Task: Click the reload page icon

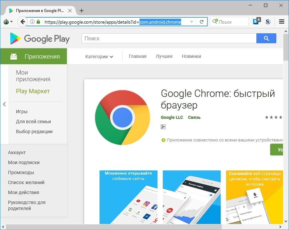Action: click(x=201, y=22)
